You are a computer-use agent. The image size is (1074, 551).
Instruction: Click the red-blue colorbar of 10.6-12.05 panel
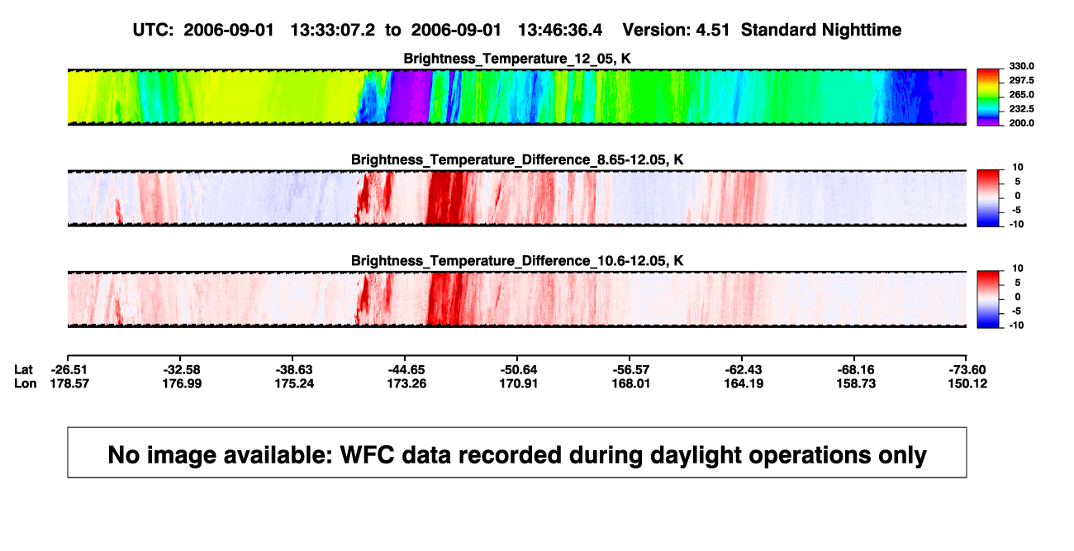pos(989,298)
